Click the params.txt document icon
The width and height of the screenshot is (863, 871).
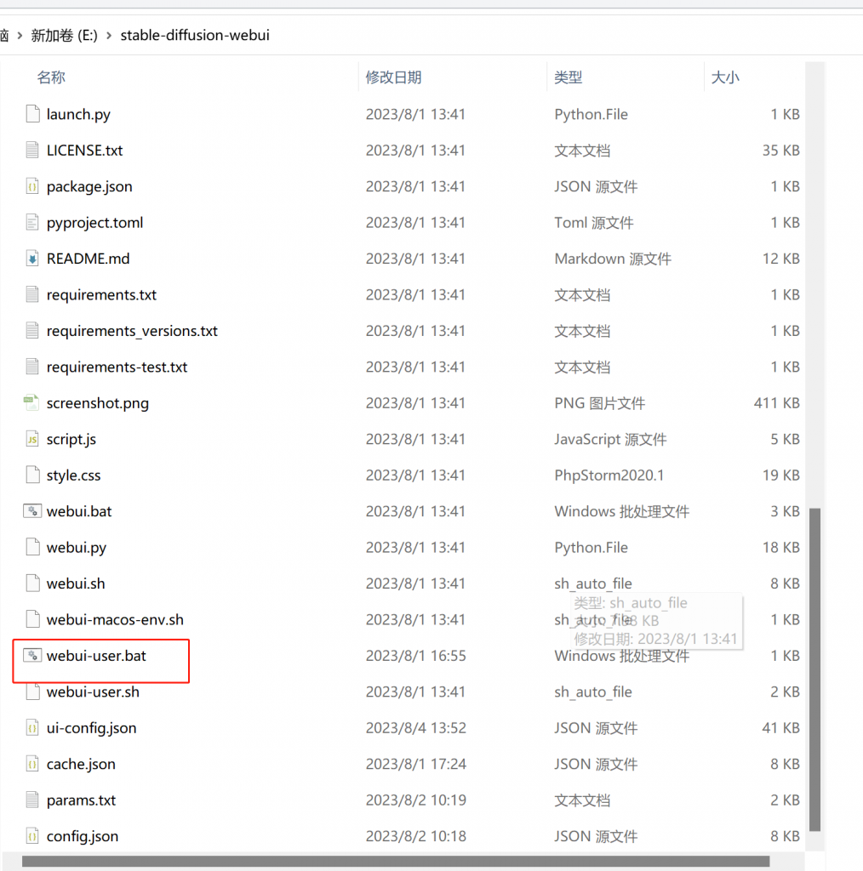[x=33, y=800]
